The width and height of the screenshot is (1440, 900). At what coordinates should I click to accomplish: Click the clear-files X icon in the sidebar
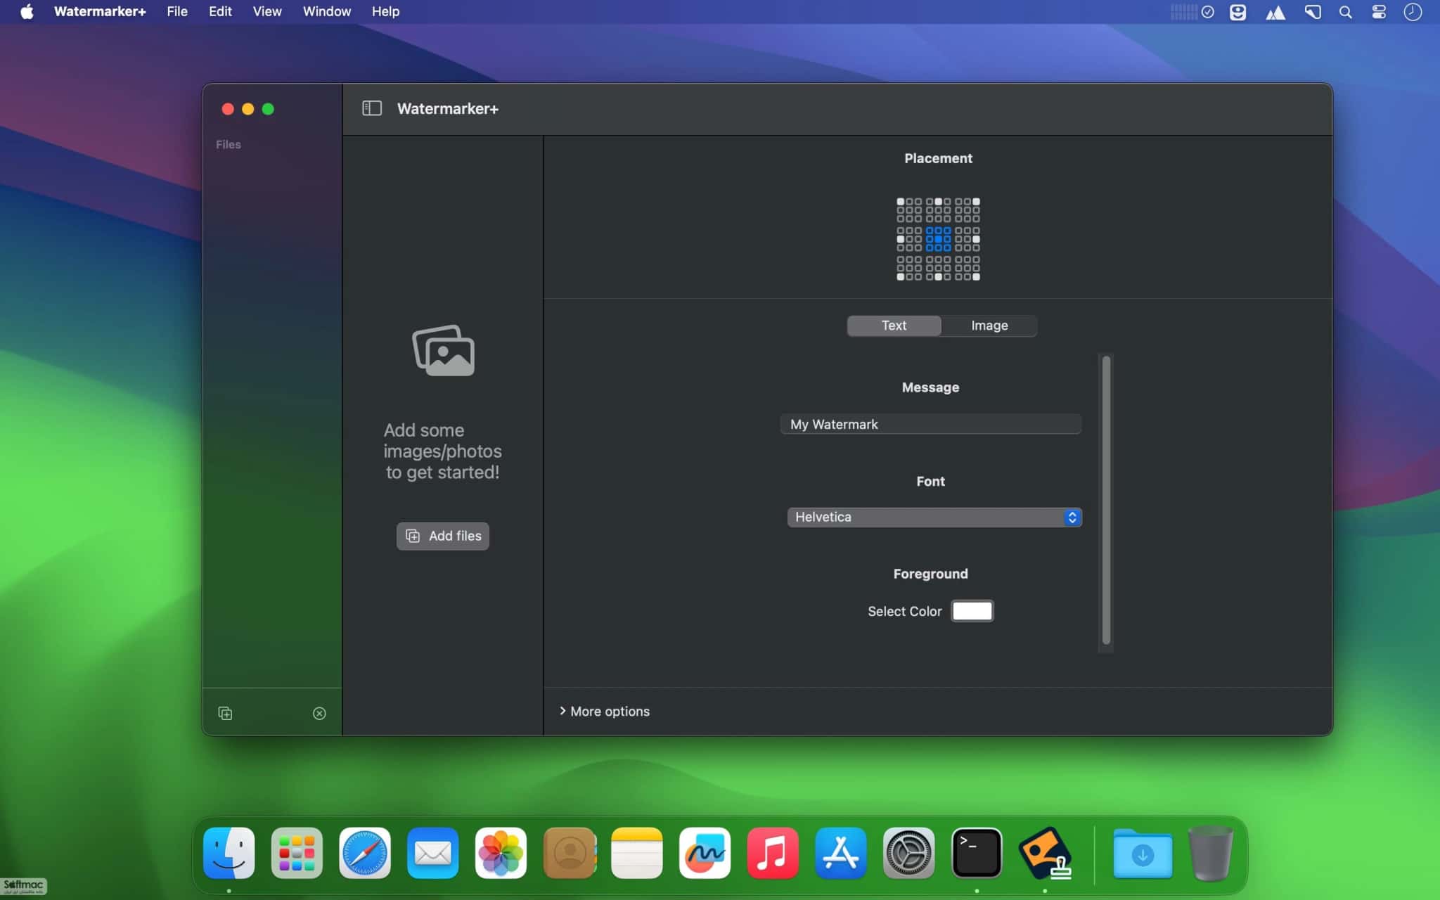pos(319,713)
